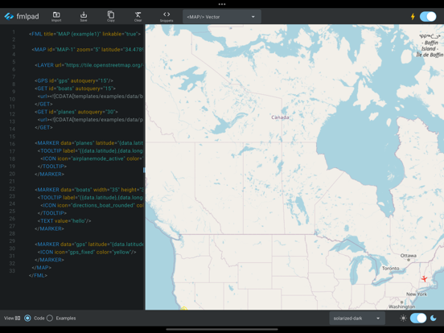This screenshot has height=333, width=444.
Task: Click the GPS id="gps" code line
Action: coord(74,80)
